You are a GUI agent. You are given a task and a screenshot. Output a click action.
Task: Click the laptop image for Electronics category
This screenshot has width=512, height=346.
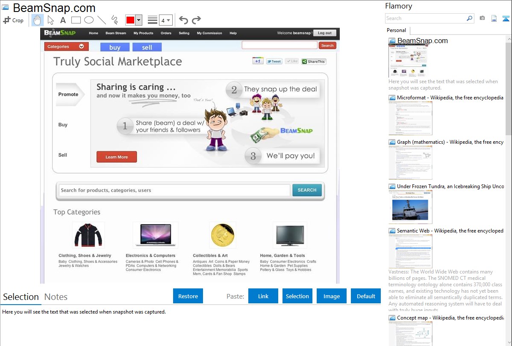pos(156,235)
